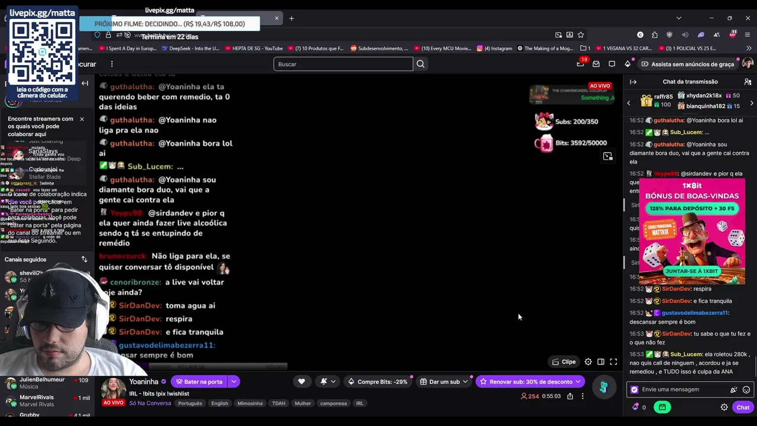Click the Bits diamond icon in top bar
The width and height of the screenshot is (757, 426).
coord(627,64)
